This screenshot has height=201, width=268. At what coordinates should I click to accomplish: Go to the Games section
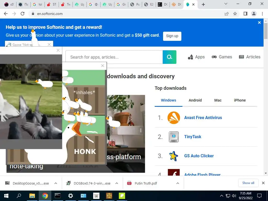pos(222,57)
